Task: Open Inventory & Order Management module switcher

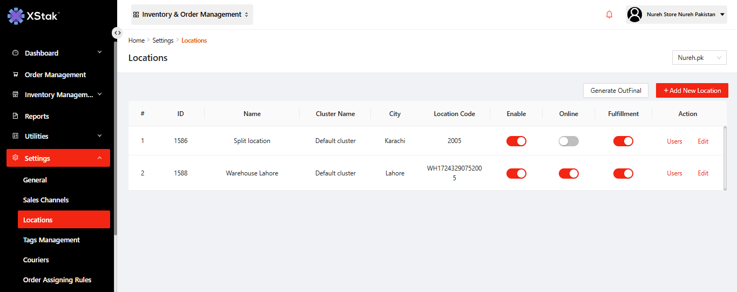Action: click(x=192, y=15)
